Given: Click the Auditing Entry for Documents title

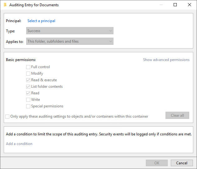Looking at the screenshot, I should [x=34, y=5].
